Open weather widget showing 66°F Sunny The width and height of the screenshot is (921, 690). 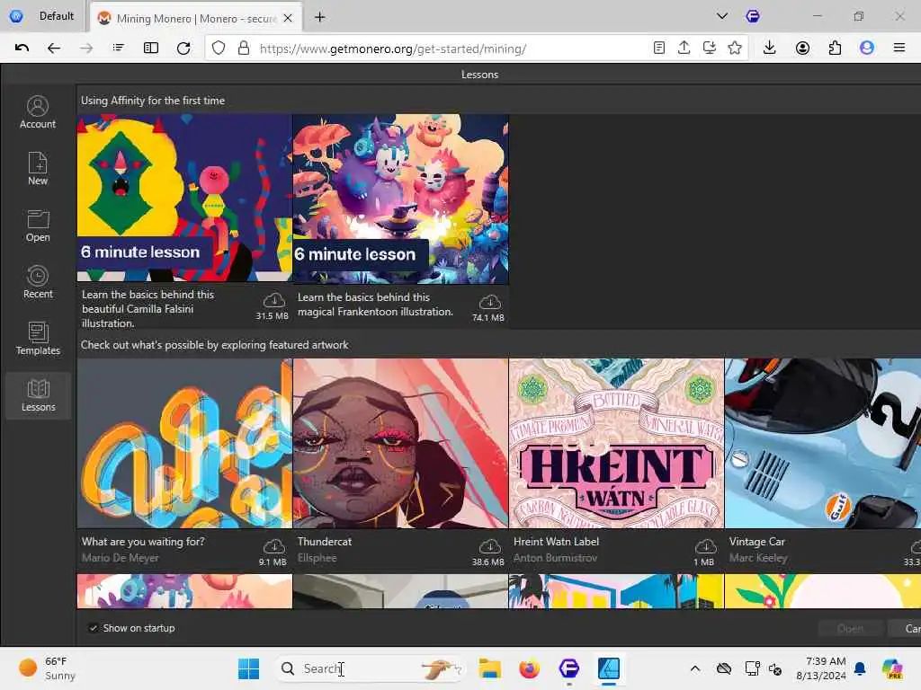[47, 668]
